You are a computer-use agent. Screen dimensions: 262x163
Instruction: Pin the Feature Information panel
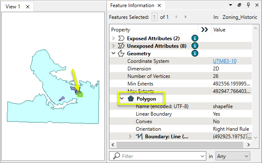pos(248,5)
